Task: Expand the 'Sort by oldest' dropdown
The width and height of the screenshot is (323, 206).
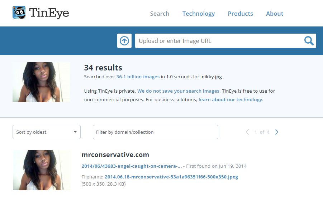Action: click(46, 132)
